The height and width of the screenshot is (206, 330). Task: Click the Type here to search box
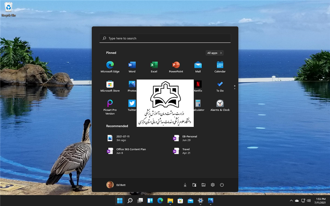165,38
